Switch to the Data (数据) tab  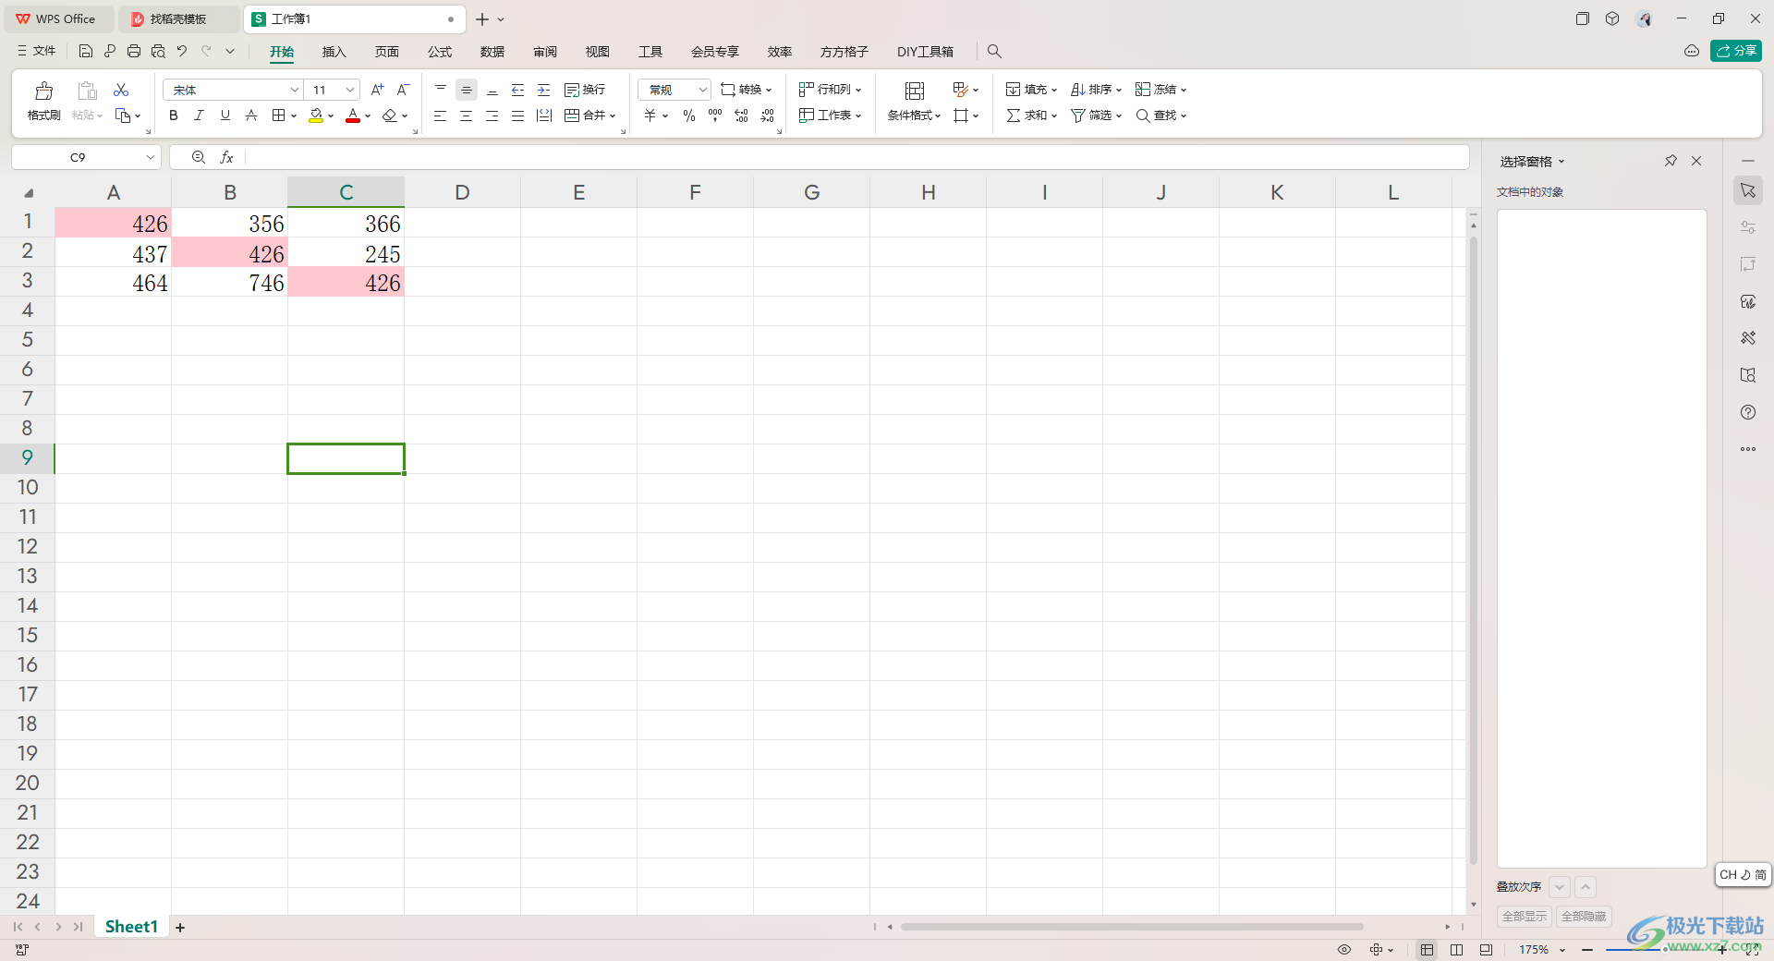click(x=492, y=52)
